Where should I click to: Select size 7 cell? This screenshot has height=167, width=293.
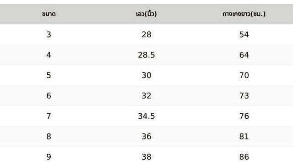49,116
